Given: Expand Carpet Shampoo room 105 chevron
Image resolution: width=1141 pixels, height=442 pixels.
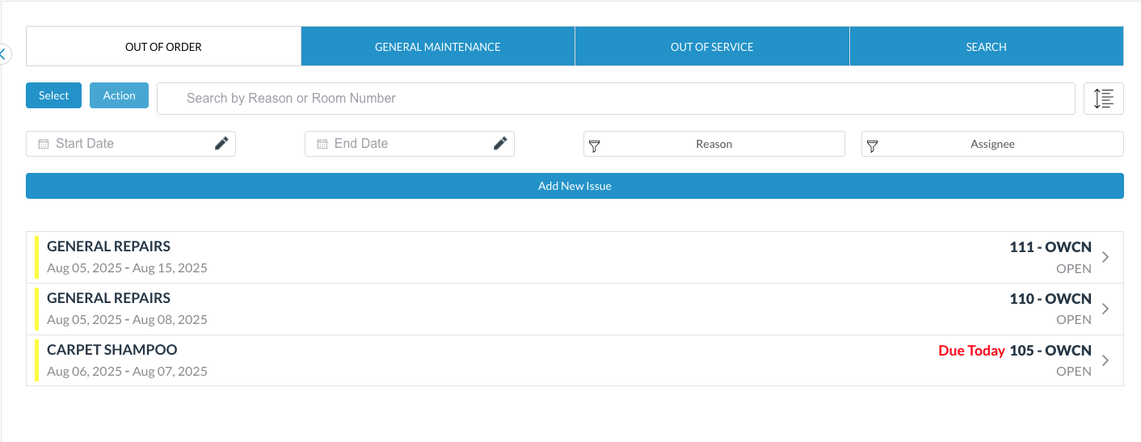Looking at the screenshot, I should coord(1105,360).
